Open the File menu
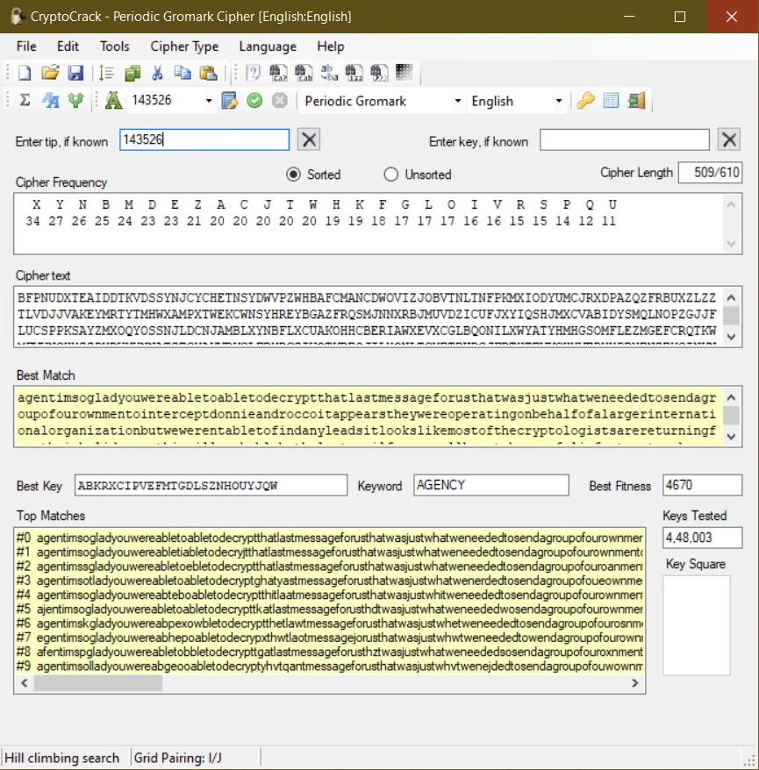This screenshot has height=770, width=759. point(26,46)
